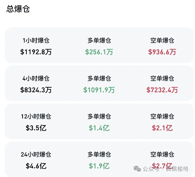Screen dimensions: 195x177
Task: Click the red $7232.4万 value
Action: click(x=162, y=90)
